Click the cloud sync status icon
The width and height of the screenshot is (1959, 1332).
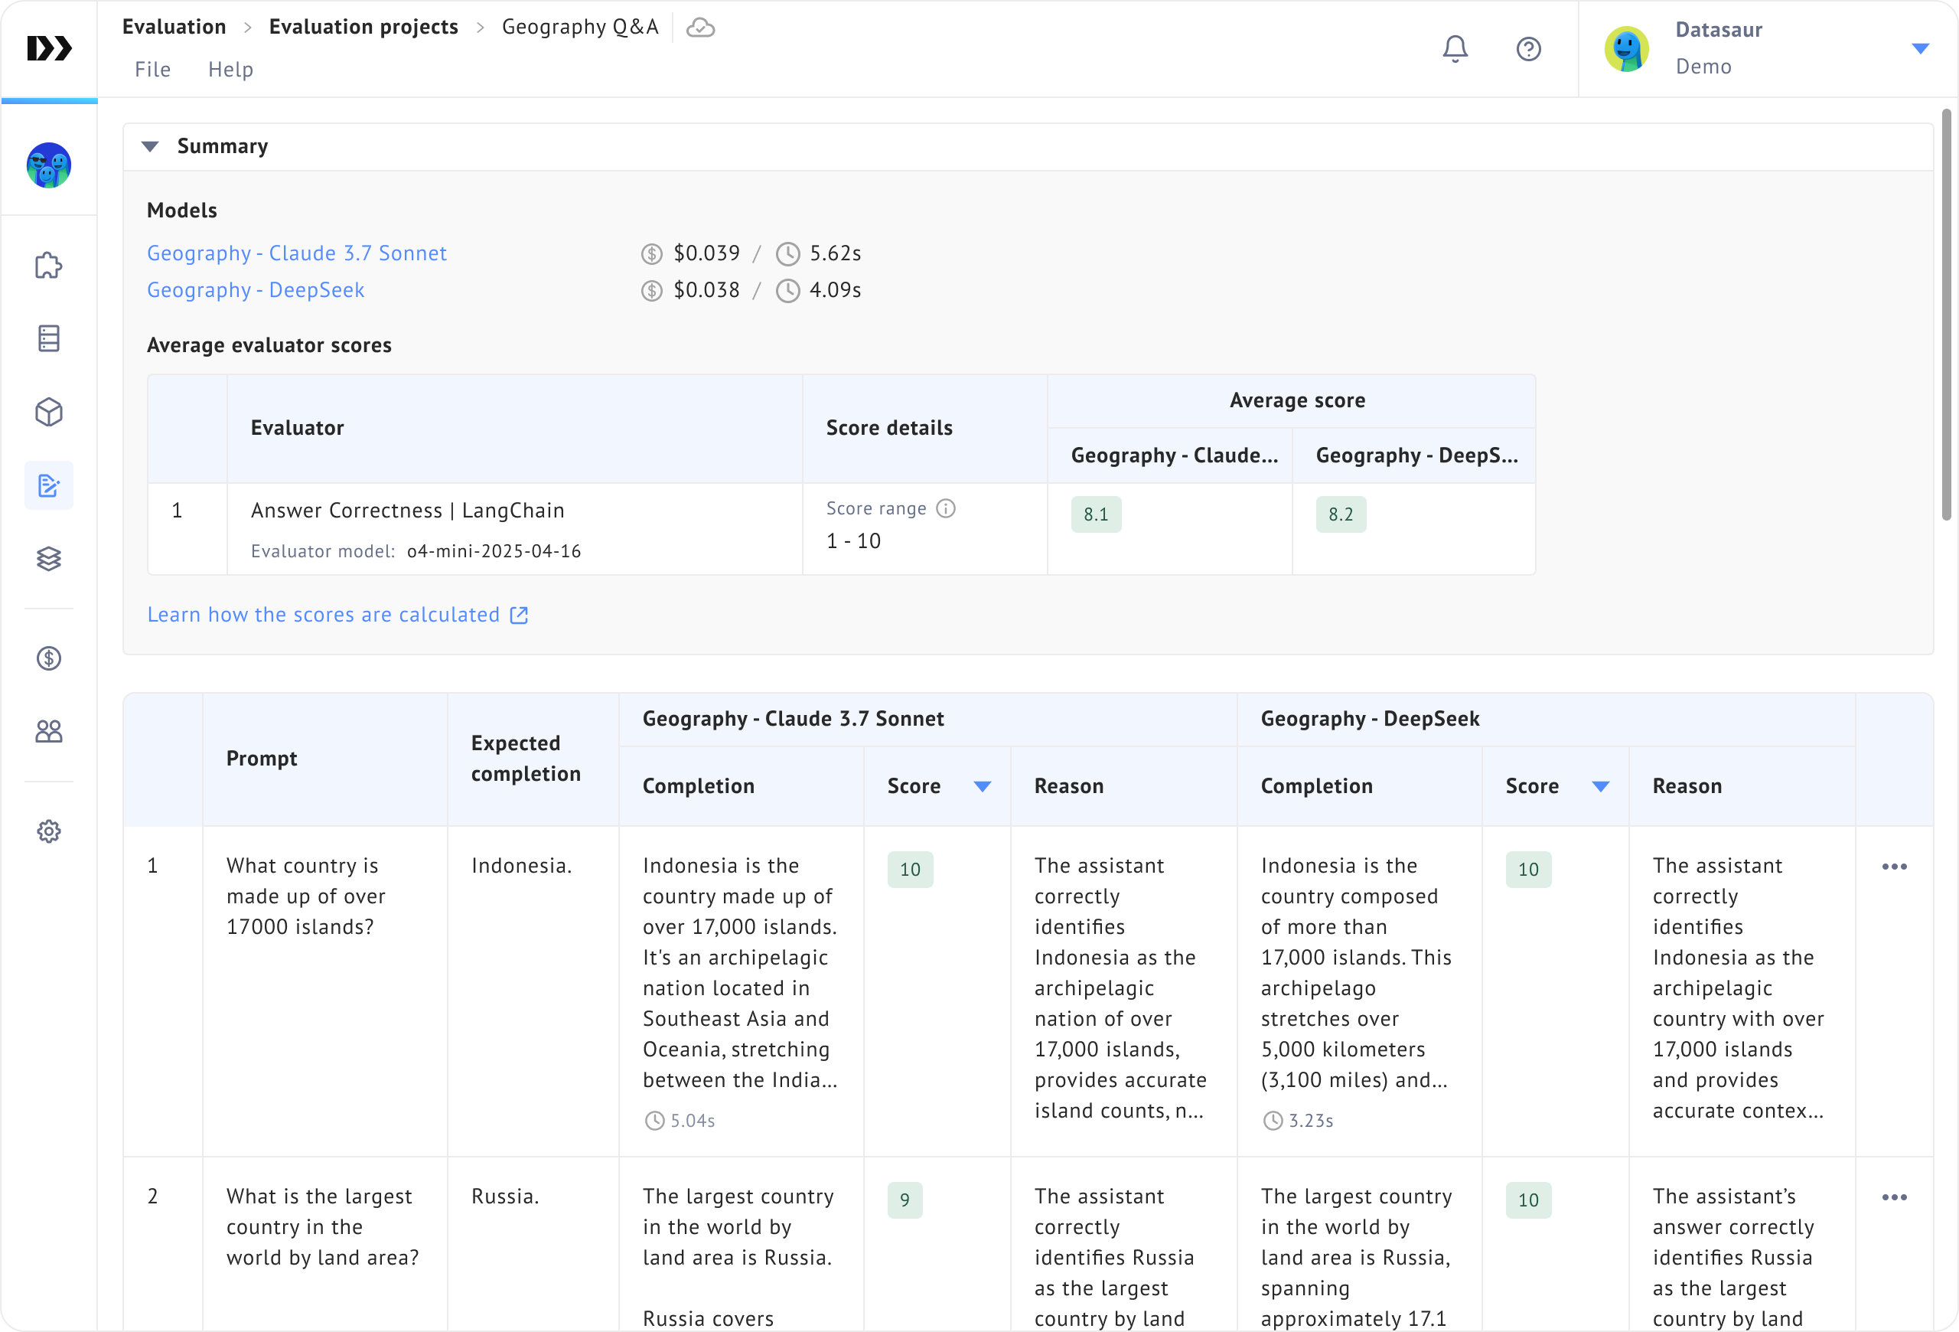click(699, 28)
